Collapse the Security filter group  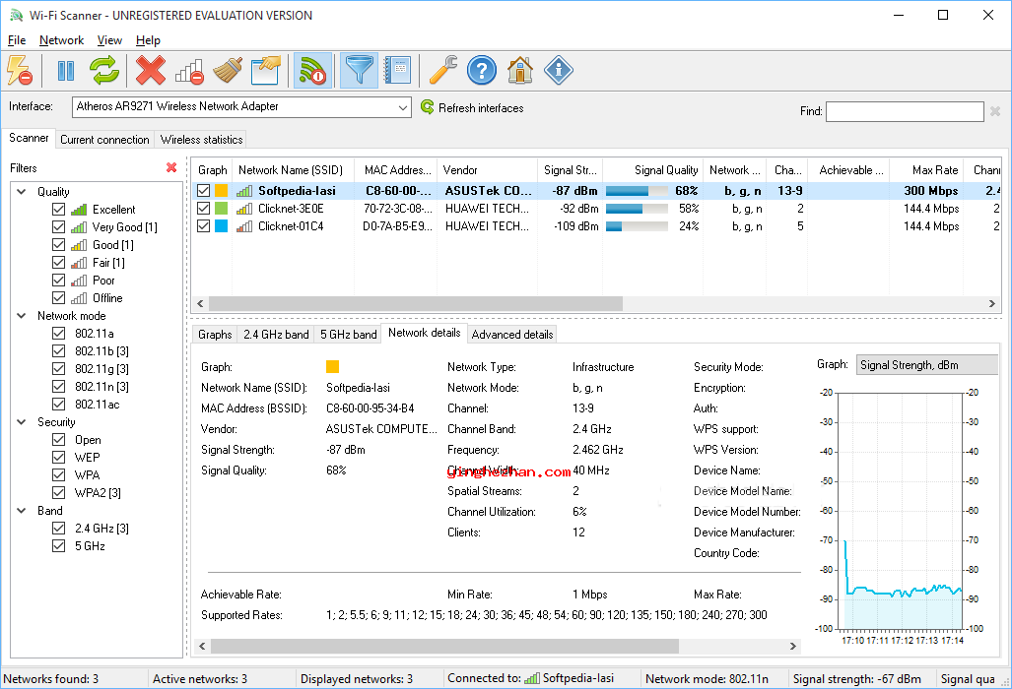pyautogui.click(x=22, y=422)
